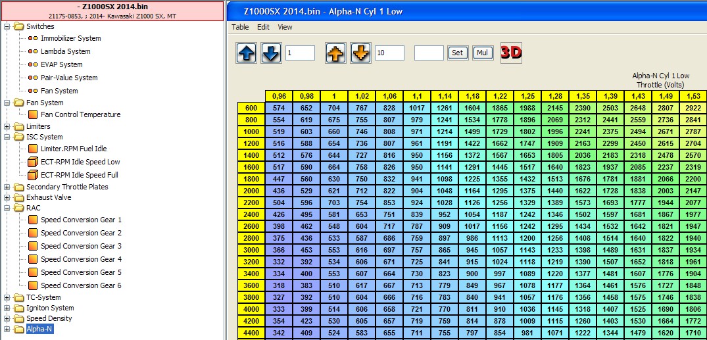The width and height of the screenshot is (707, 340).
Task: Click the blue up arrow increment button
Action: pos(247,53)
